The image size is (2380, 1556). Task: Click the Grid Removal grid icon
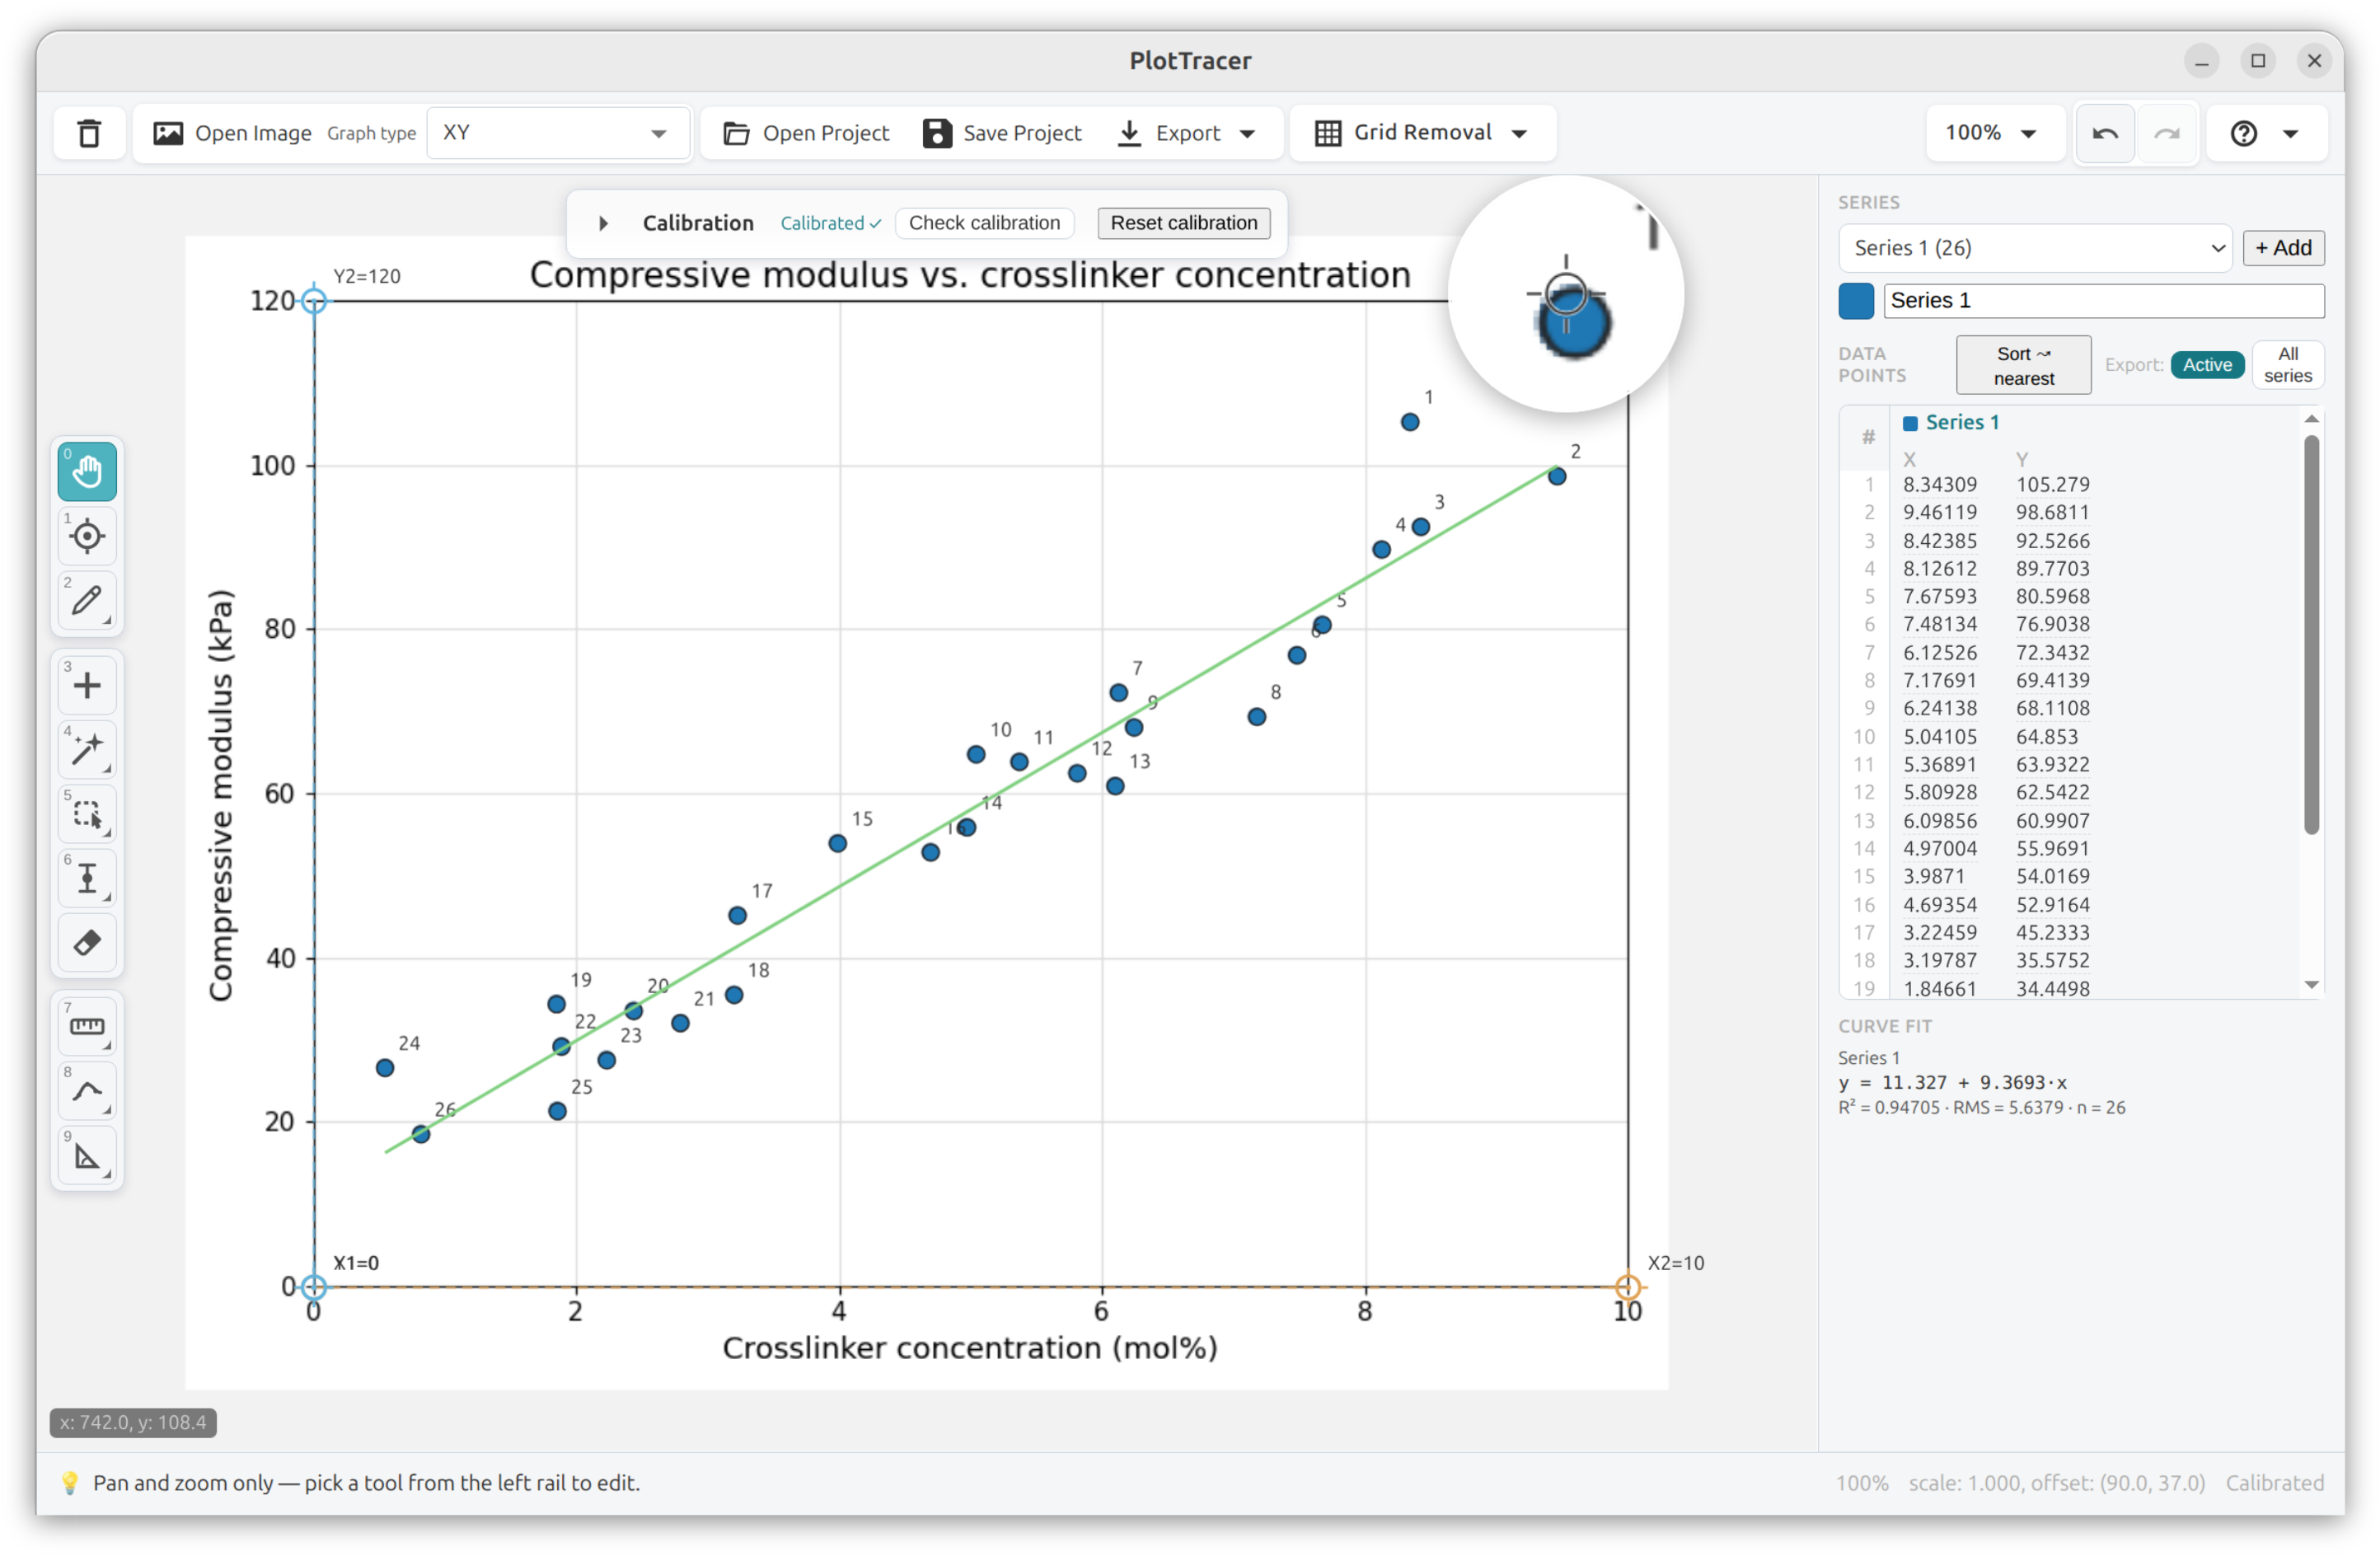click(1328, 133)
